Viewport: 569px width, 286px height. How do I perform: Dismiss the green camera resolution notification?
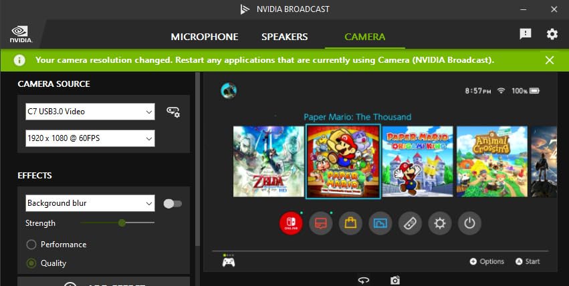[550, 60]
